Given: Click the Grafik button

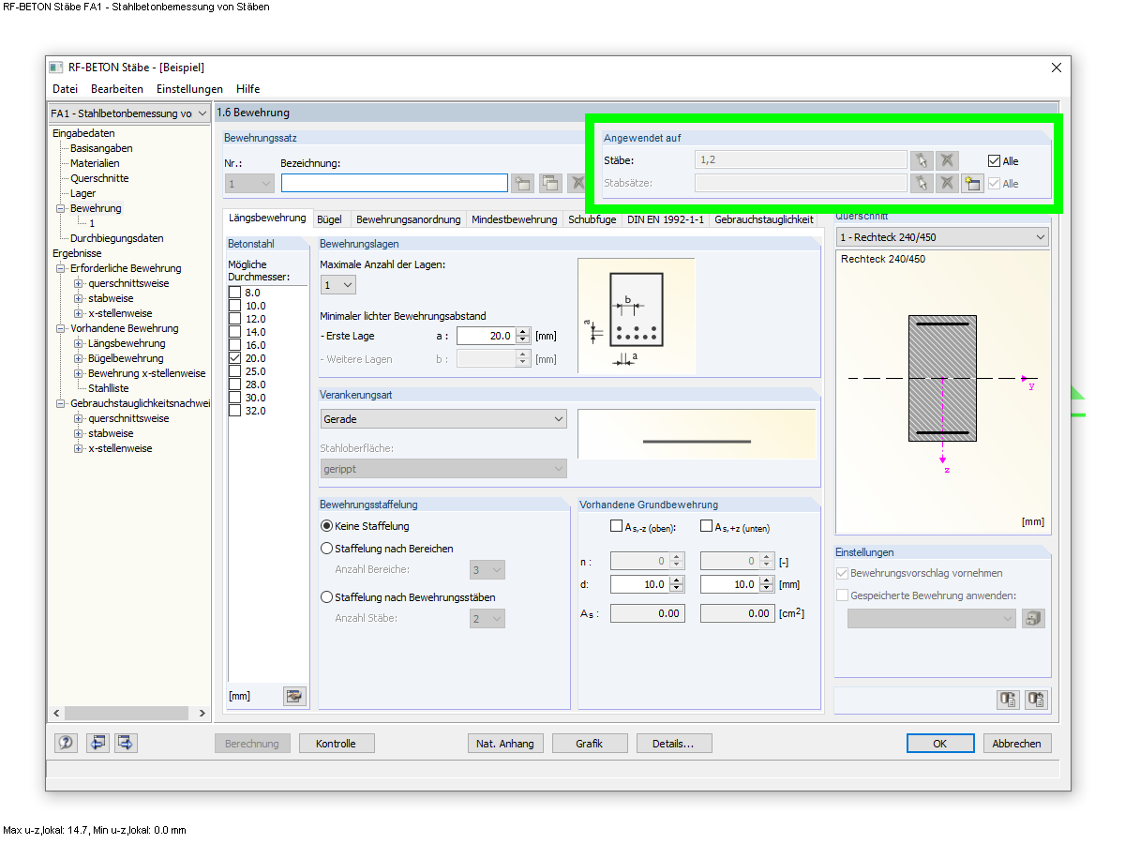Looking at the screenshot, I should point(590,744).
